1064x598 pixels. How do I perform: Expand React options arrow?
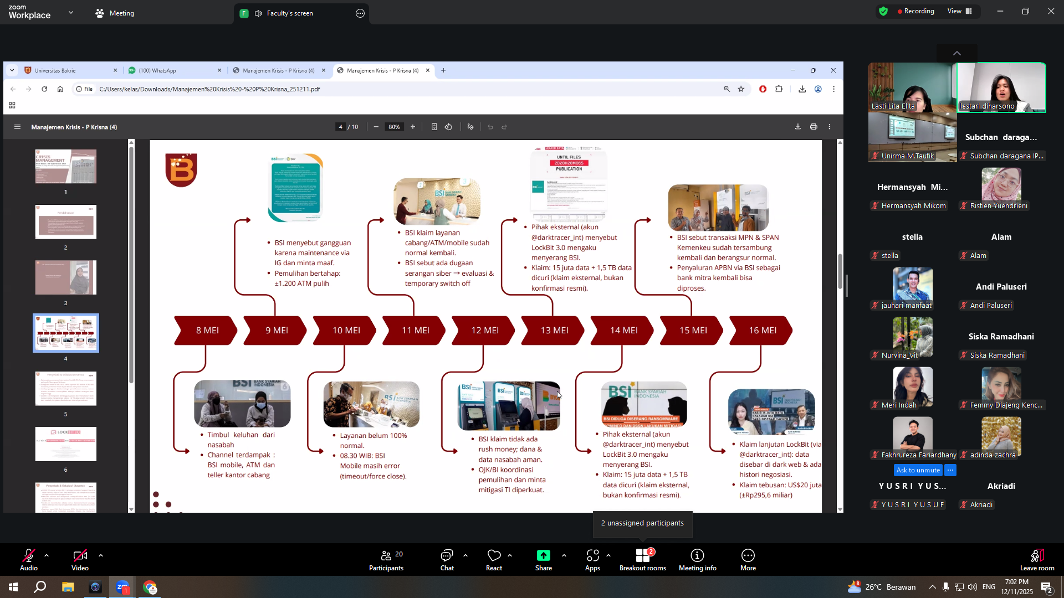(x=510, y=555)
